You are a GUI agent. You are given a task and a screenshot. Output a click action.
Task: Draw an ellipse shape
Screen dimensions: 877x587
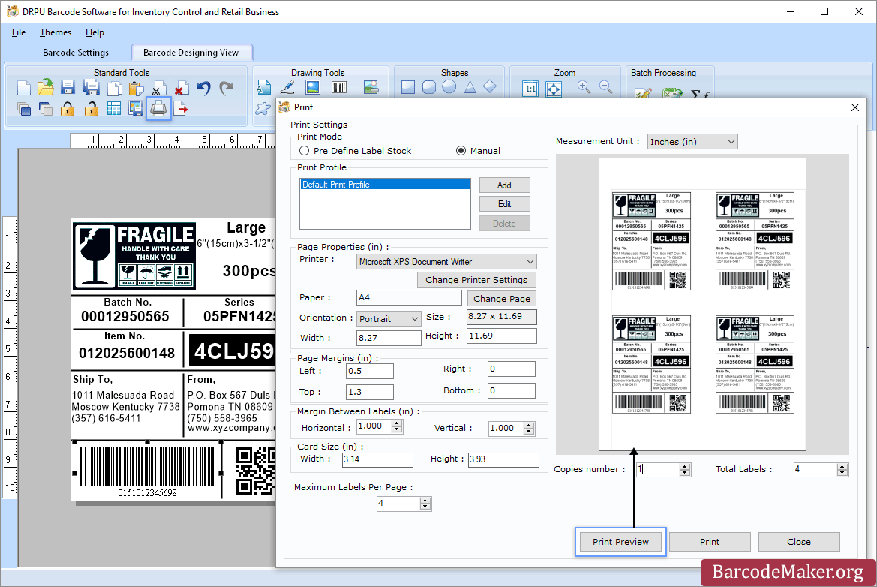[449, 87]
